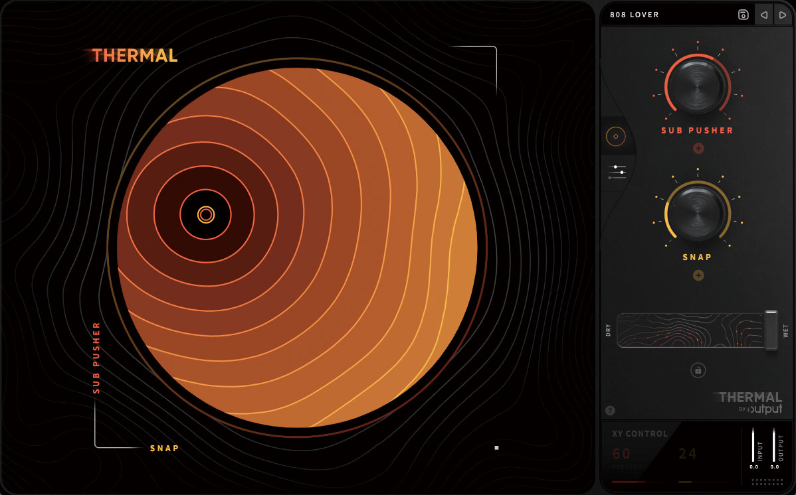Click the Sub Pusher knob
Screen dimensions: 796x495
pyautogui.click(x=698, y=86)
